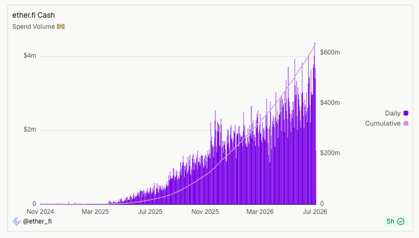Image resolution: width=419 pixels, height=238 pixels.
Task: Click the $600m right axis label
Action: point(330,52)
